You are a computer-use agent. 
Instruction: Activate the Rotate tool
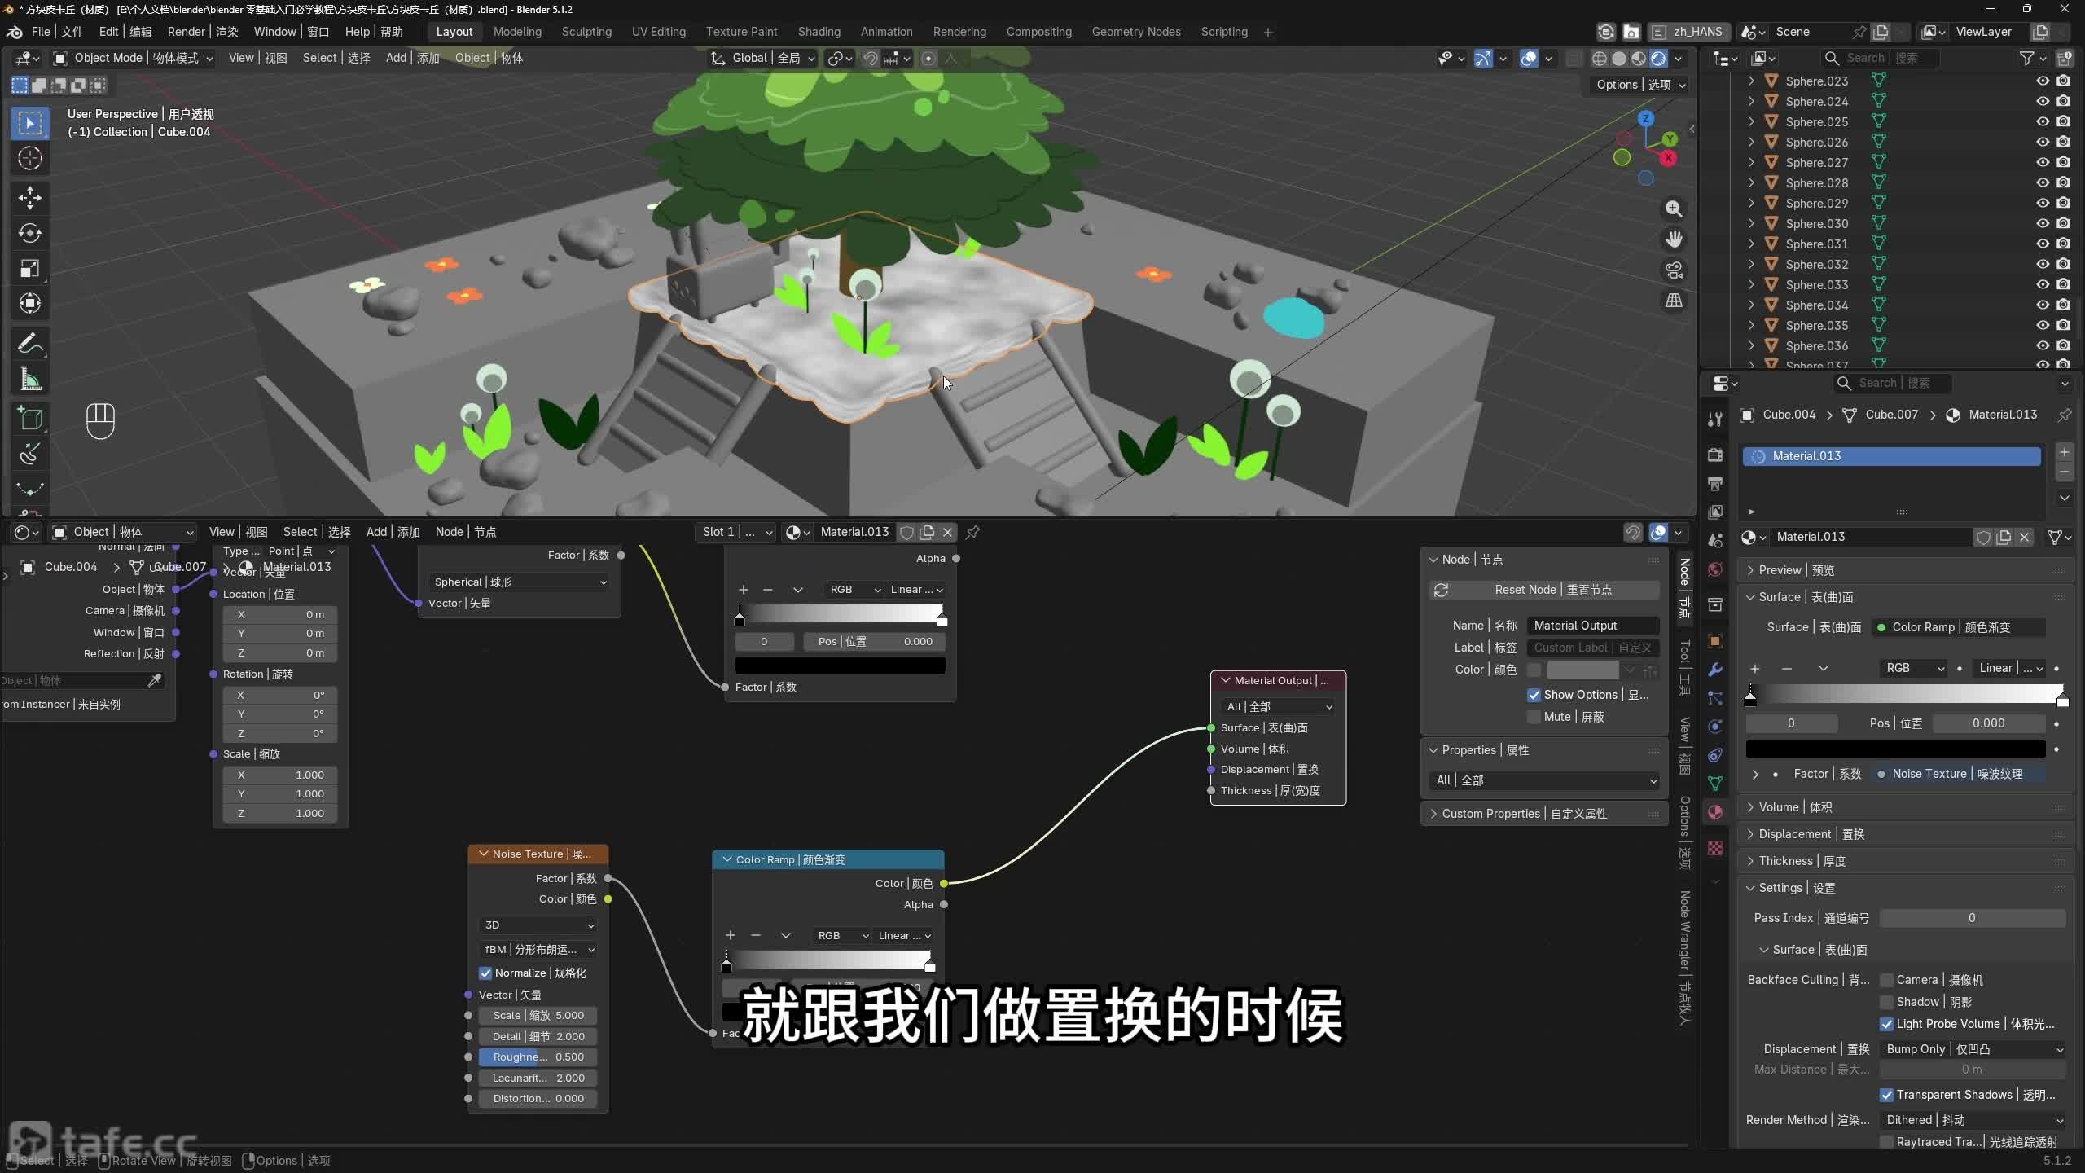click(30, 233)
